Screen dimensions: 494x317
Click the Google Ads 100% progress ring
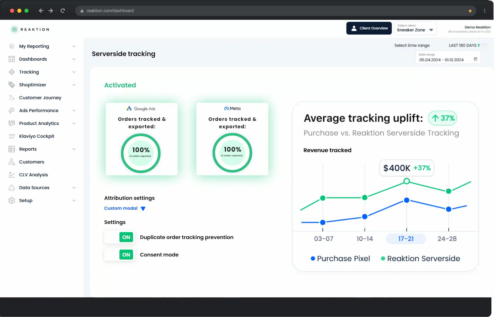pyautogui.click(x=141, y=153)
